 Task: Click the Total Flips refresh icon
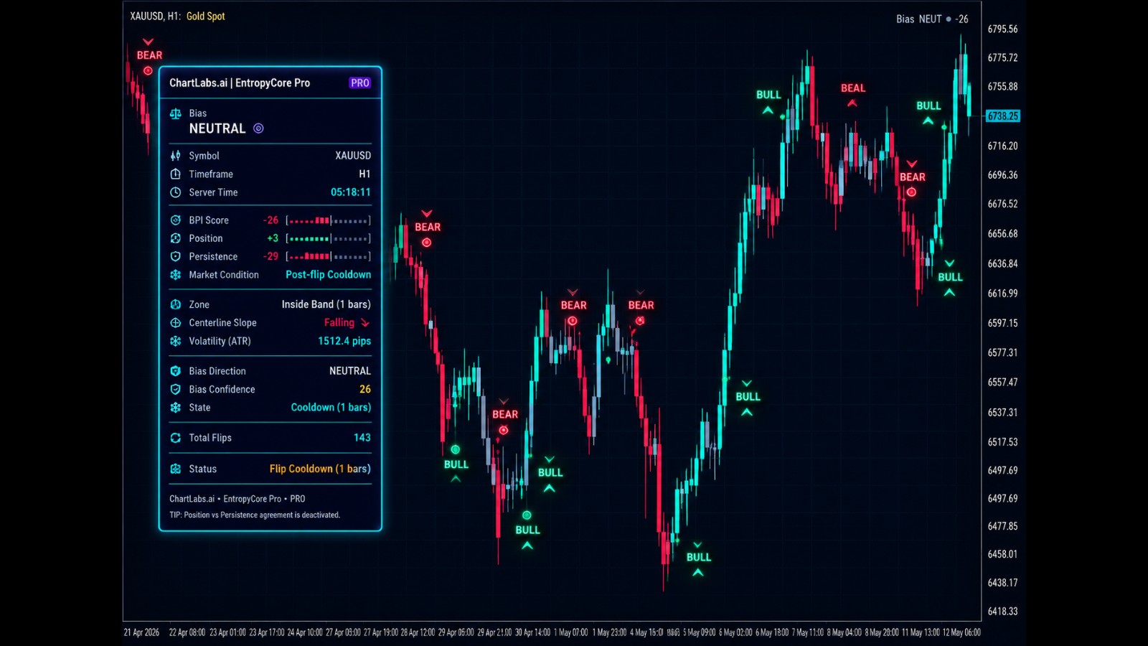176,438
